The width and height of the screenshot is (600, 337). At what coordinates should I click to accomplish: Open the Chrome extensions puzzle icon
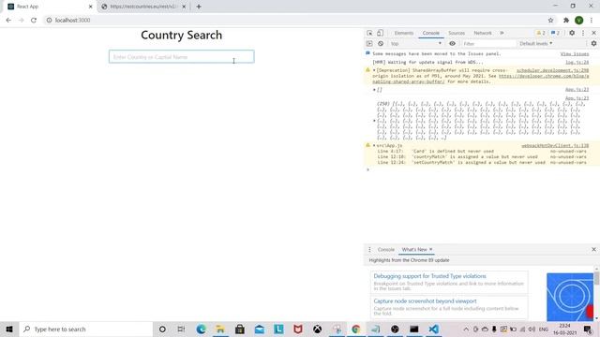(x=566, y=20)
